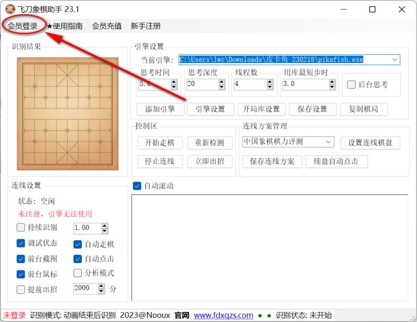Click the 添加引擎 button
Image resolution: width=417 pixels, height=322 pixels.
coord(160,109)
